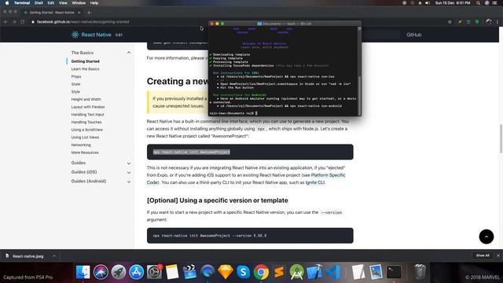Viewport: 503px width, 283px height.
Task: Bookmark this page with the star icon
Action: pyautogui.click(x=450, y=22)
